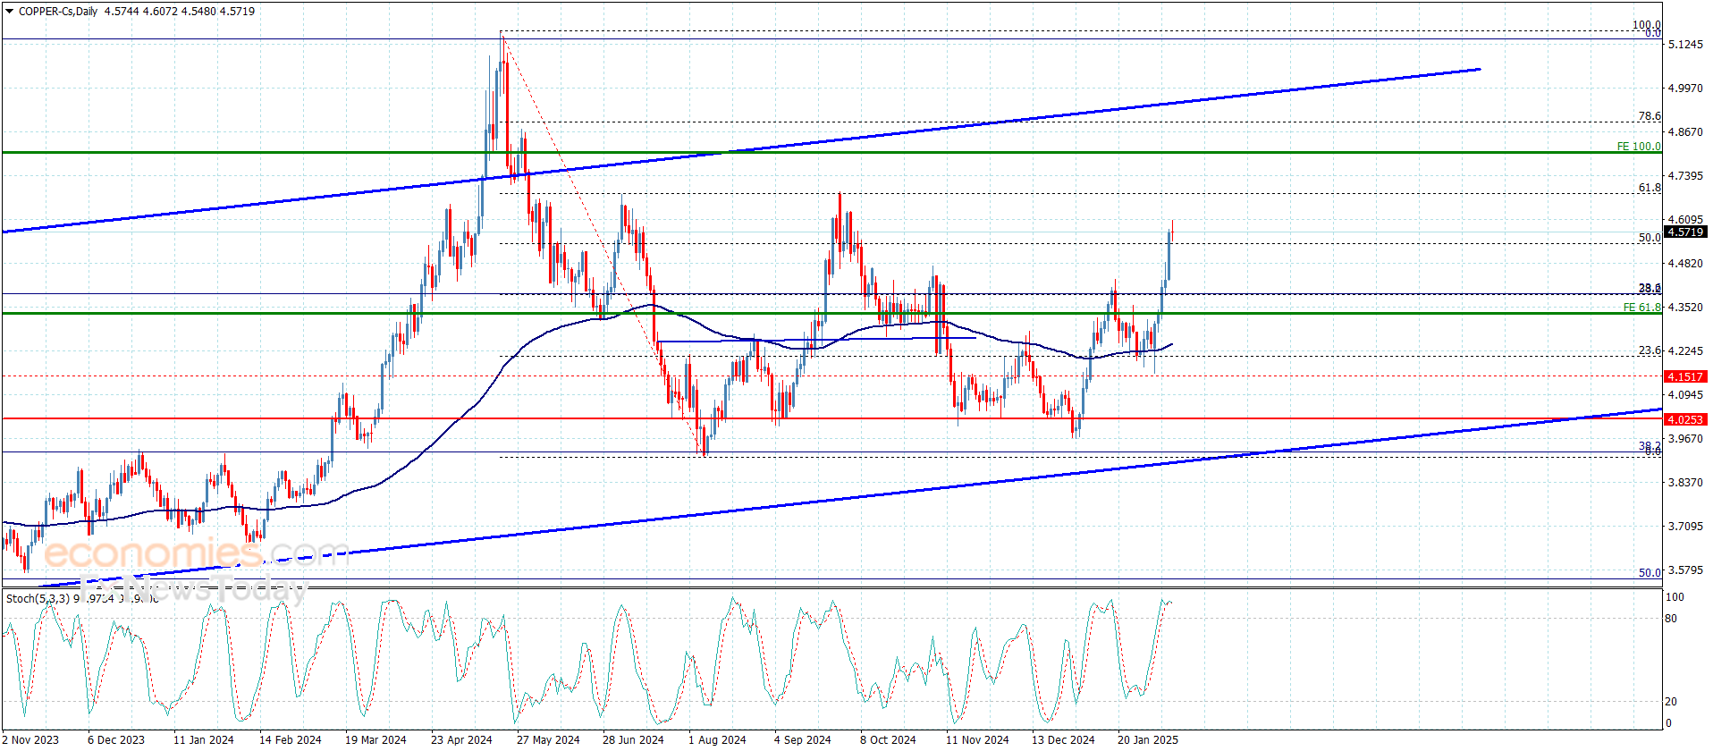
Task: Click the 20 level on Stochastic scale
Action: (1671, 702)
